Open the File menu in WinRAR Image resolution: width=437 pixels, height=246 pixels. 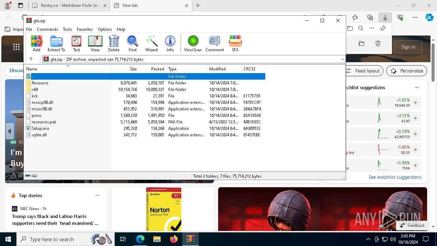point(29,29)
